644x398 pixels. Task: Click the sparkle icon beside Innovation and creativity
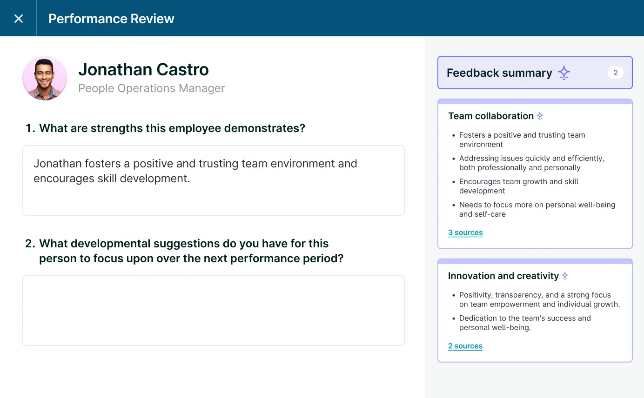point(565,276)
